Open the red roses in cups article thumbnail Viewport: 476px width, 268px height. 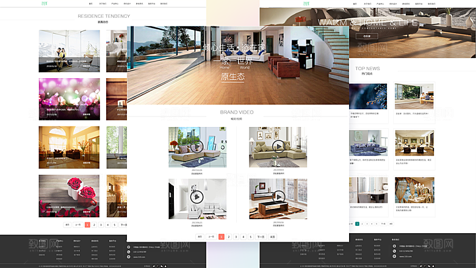69,196
